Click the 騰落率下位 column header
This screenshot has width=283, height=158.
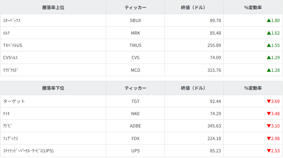point(53,88)
